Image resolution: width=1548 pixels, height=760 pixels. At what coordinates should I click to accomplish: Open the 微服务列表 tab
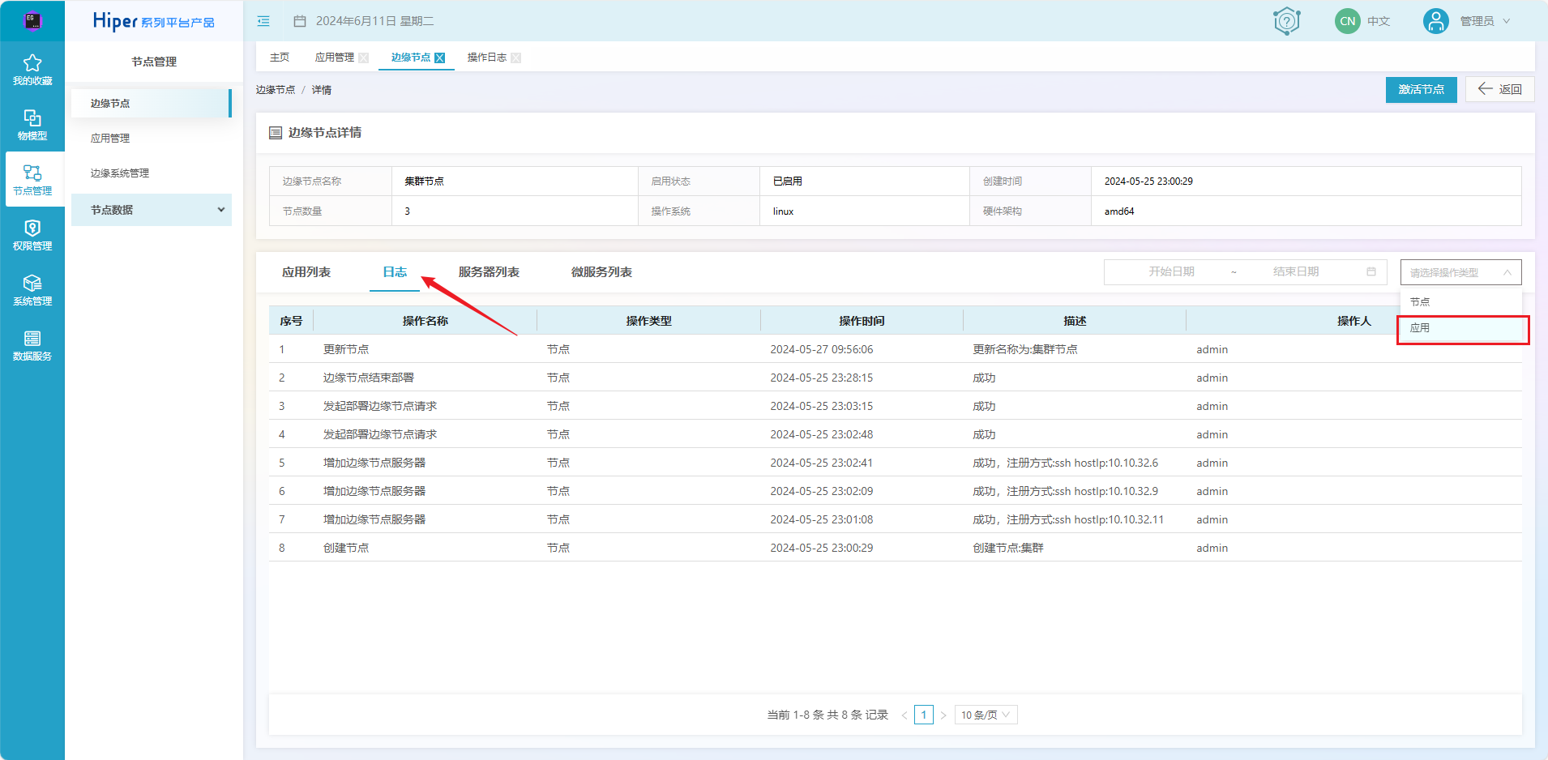coord(601,272)
